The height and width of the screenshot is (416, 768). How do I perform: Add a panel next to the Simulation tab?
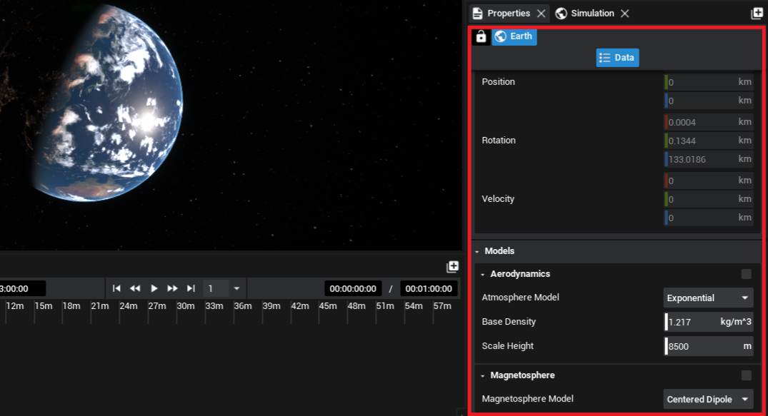point(757,14)
